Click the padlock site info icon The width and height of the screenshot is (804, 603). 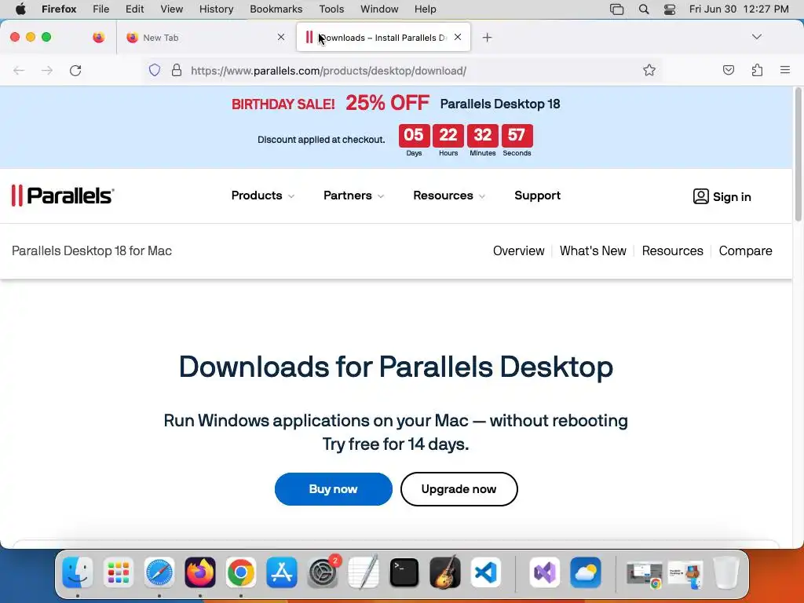point(177,70)
